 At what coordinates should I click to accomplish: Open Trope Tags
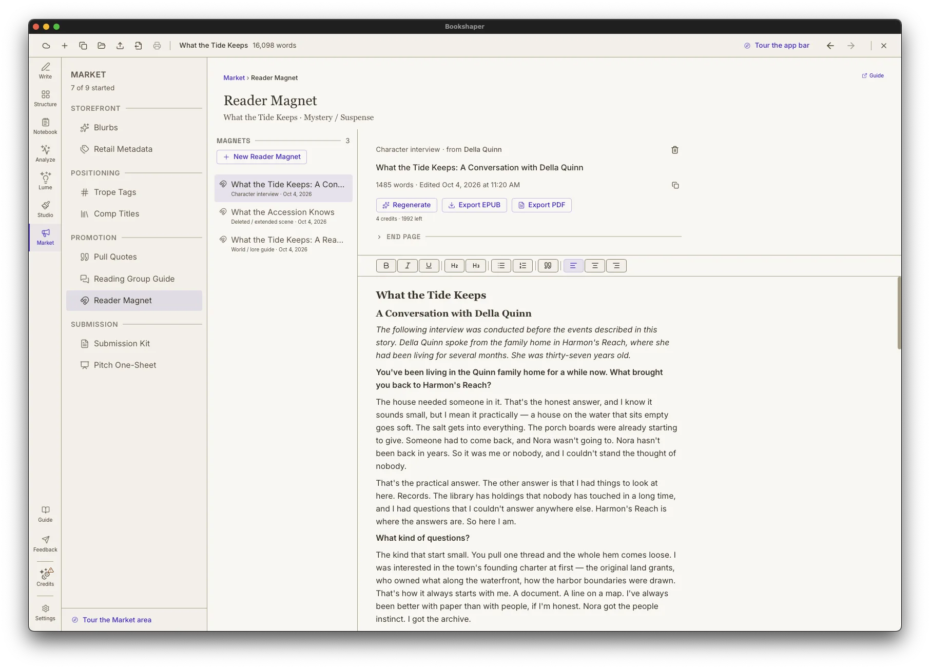(x=134, y=192)
